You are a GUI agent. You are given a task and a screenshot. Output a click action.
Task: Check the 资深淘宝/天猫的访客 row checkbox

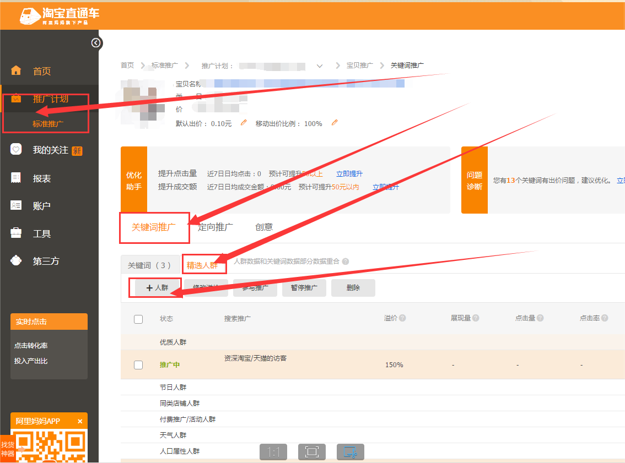click(x=138, y=364)
